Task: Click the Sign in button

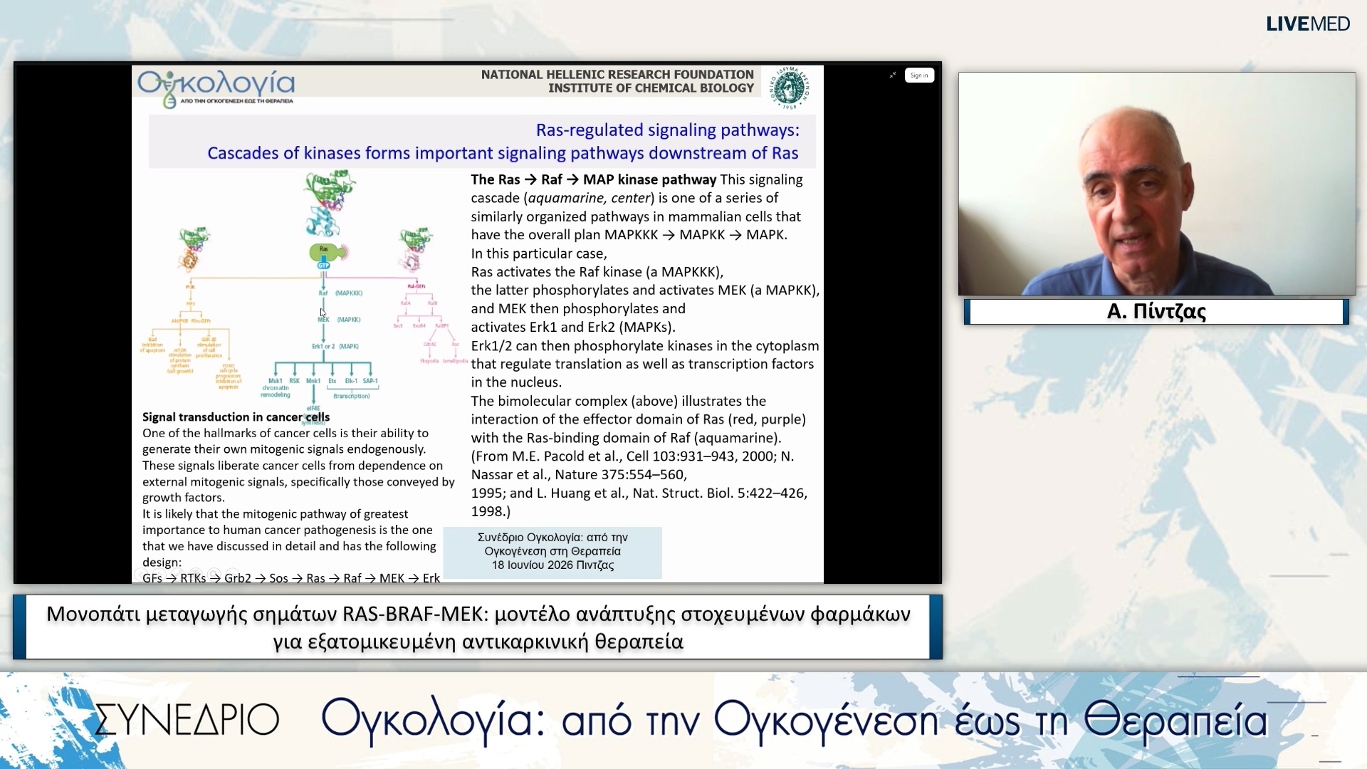Action: click(x=919, y=75)
